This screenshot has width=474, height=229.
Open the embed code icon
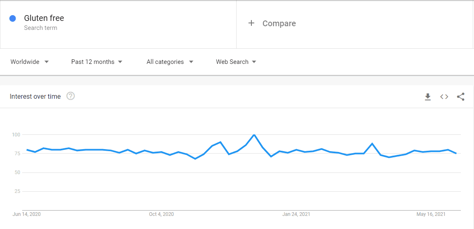pyautogui.click(x=444, y=97)
